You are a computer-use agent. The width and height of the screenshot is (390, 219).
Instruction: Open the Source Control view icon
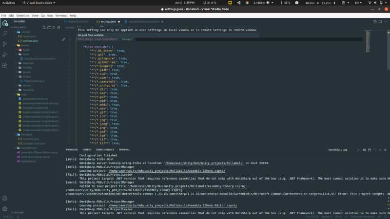click(5, 44)
